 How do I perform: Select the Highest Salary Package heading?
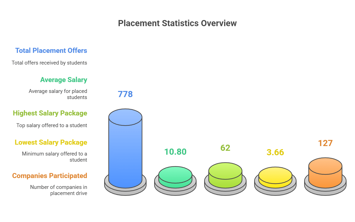click(x=51, y=113)
